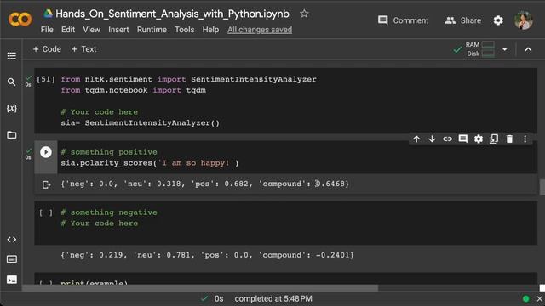Click the RAM Disk usage indicator
The width and height of the screenshot is (545, 306).
479,49
